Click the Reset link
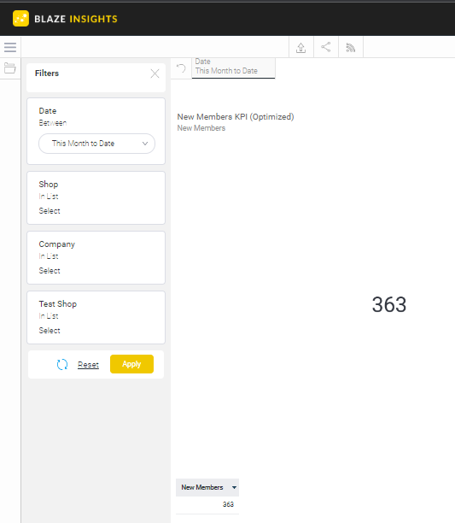 coord(88,365)
